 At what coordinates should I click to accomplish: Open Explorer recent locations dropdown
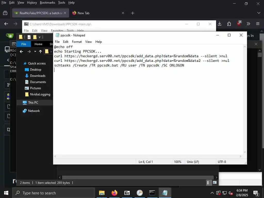35,52
